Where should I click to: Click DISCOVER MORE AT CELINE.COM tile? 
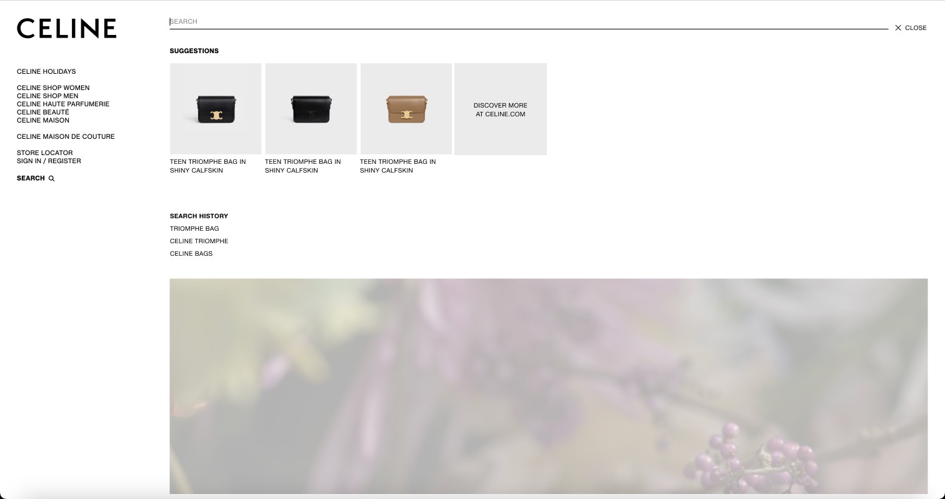coord(501,109)
